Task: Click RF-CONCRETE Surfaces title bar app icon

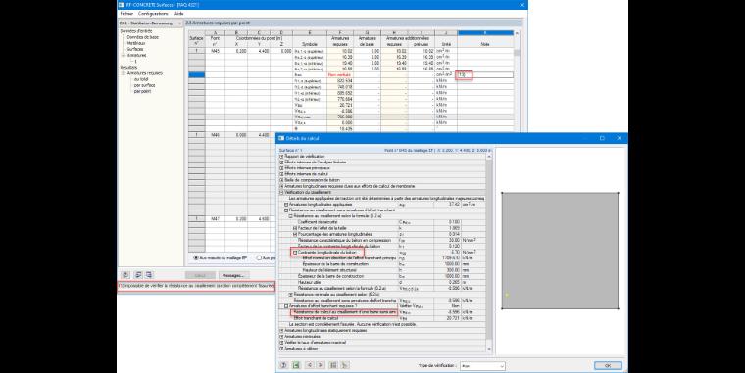Action: pos(122,5)
